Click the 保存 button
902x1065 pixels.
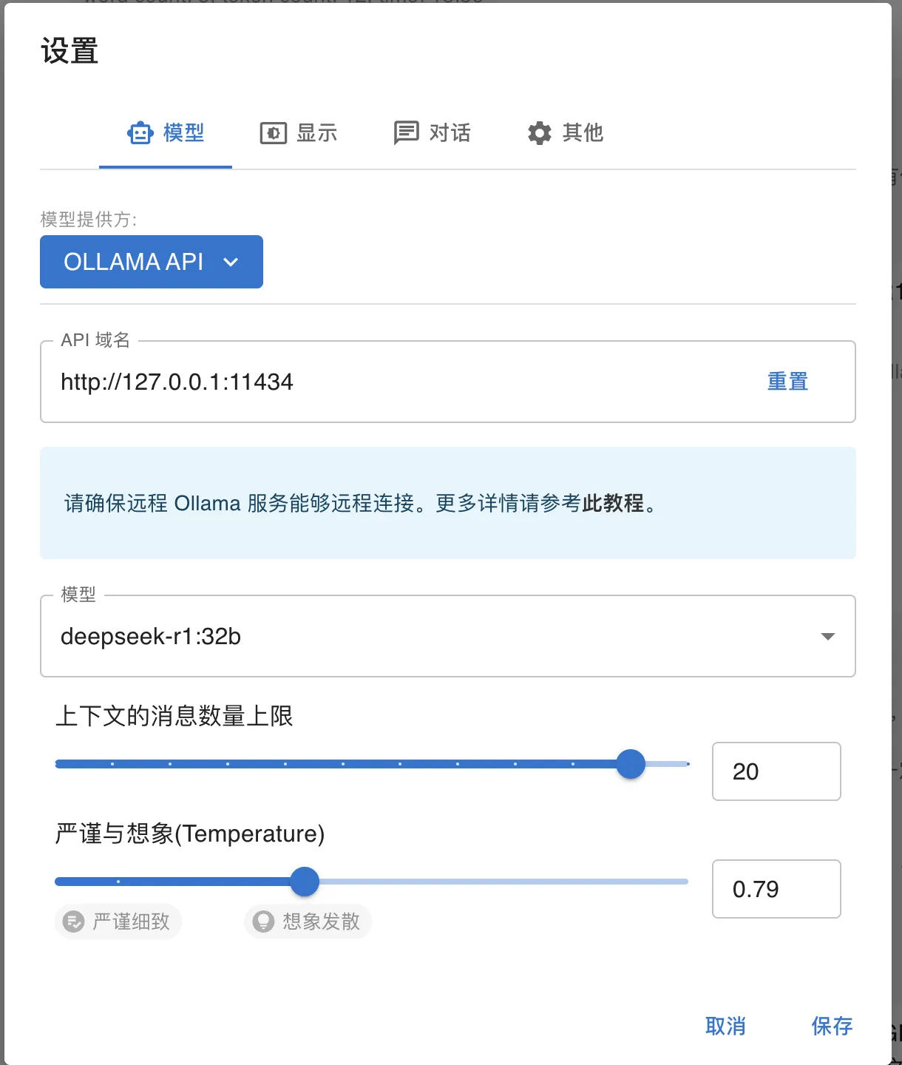[x=832, y=1026]
